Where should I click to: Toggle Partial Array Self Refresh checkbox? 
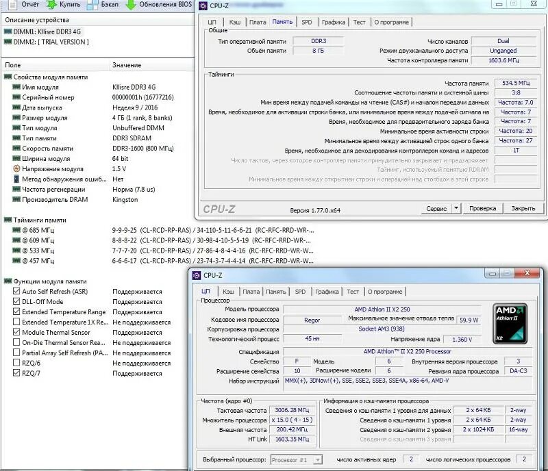click(x=16, y=352)
